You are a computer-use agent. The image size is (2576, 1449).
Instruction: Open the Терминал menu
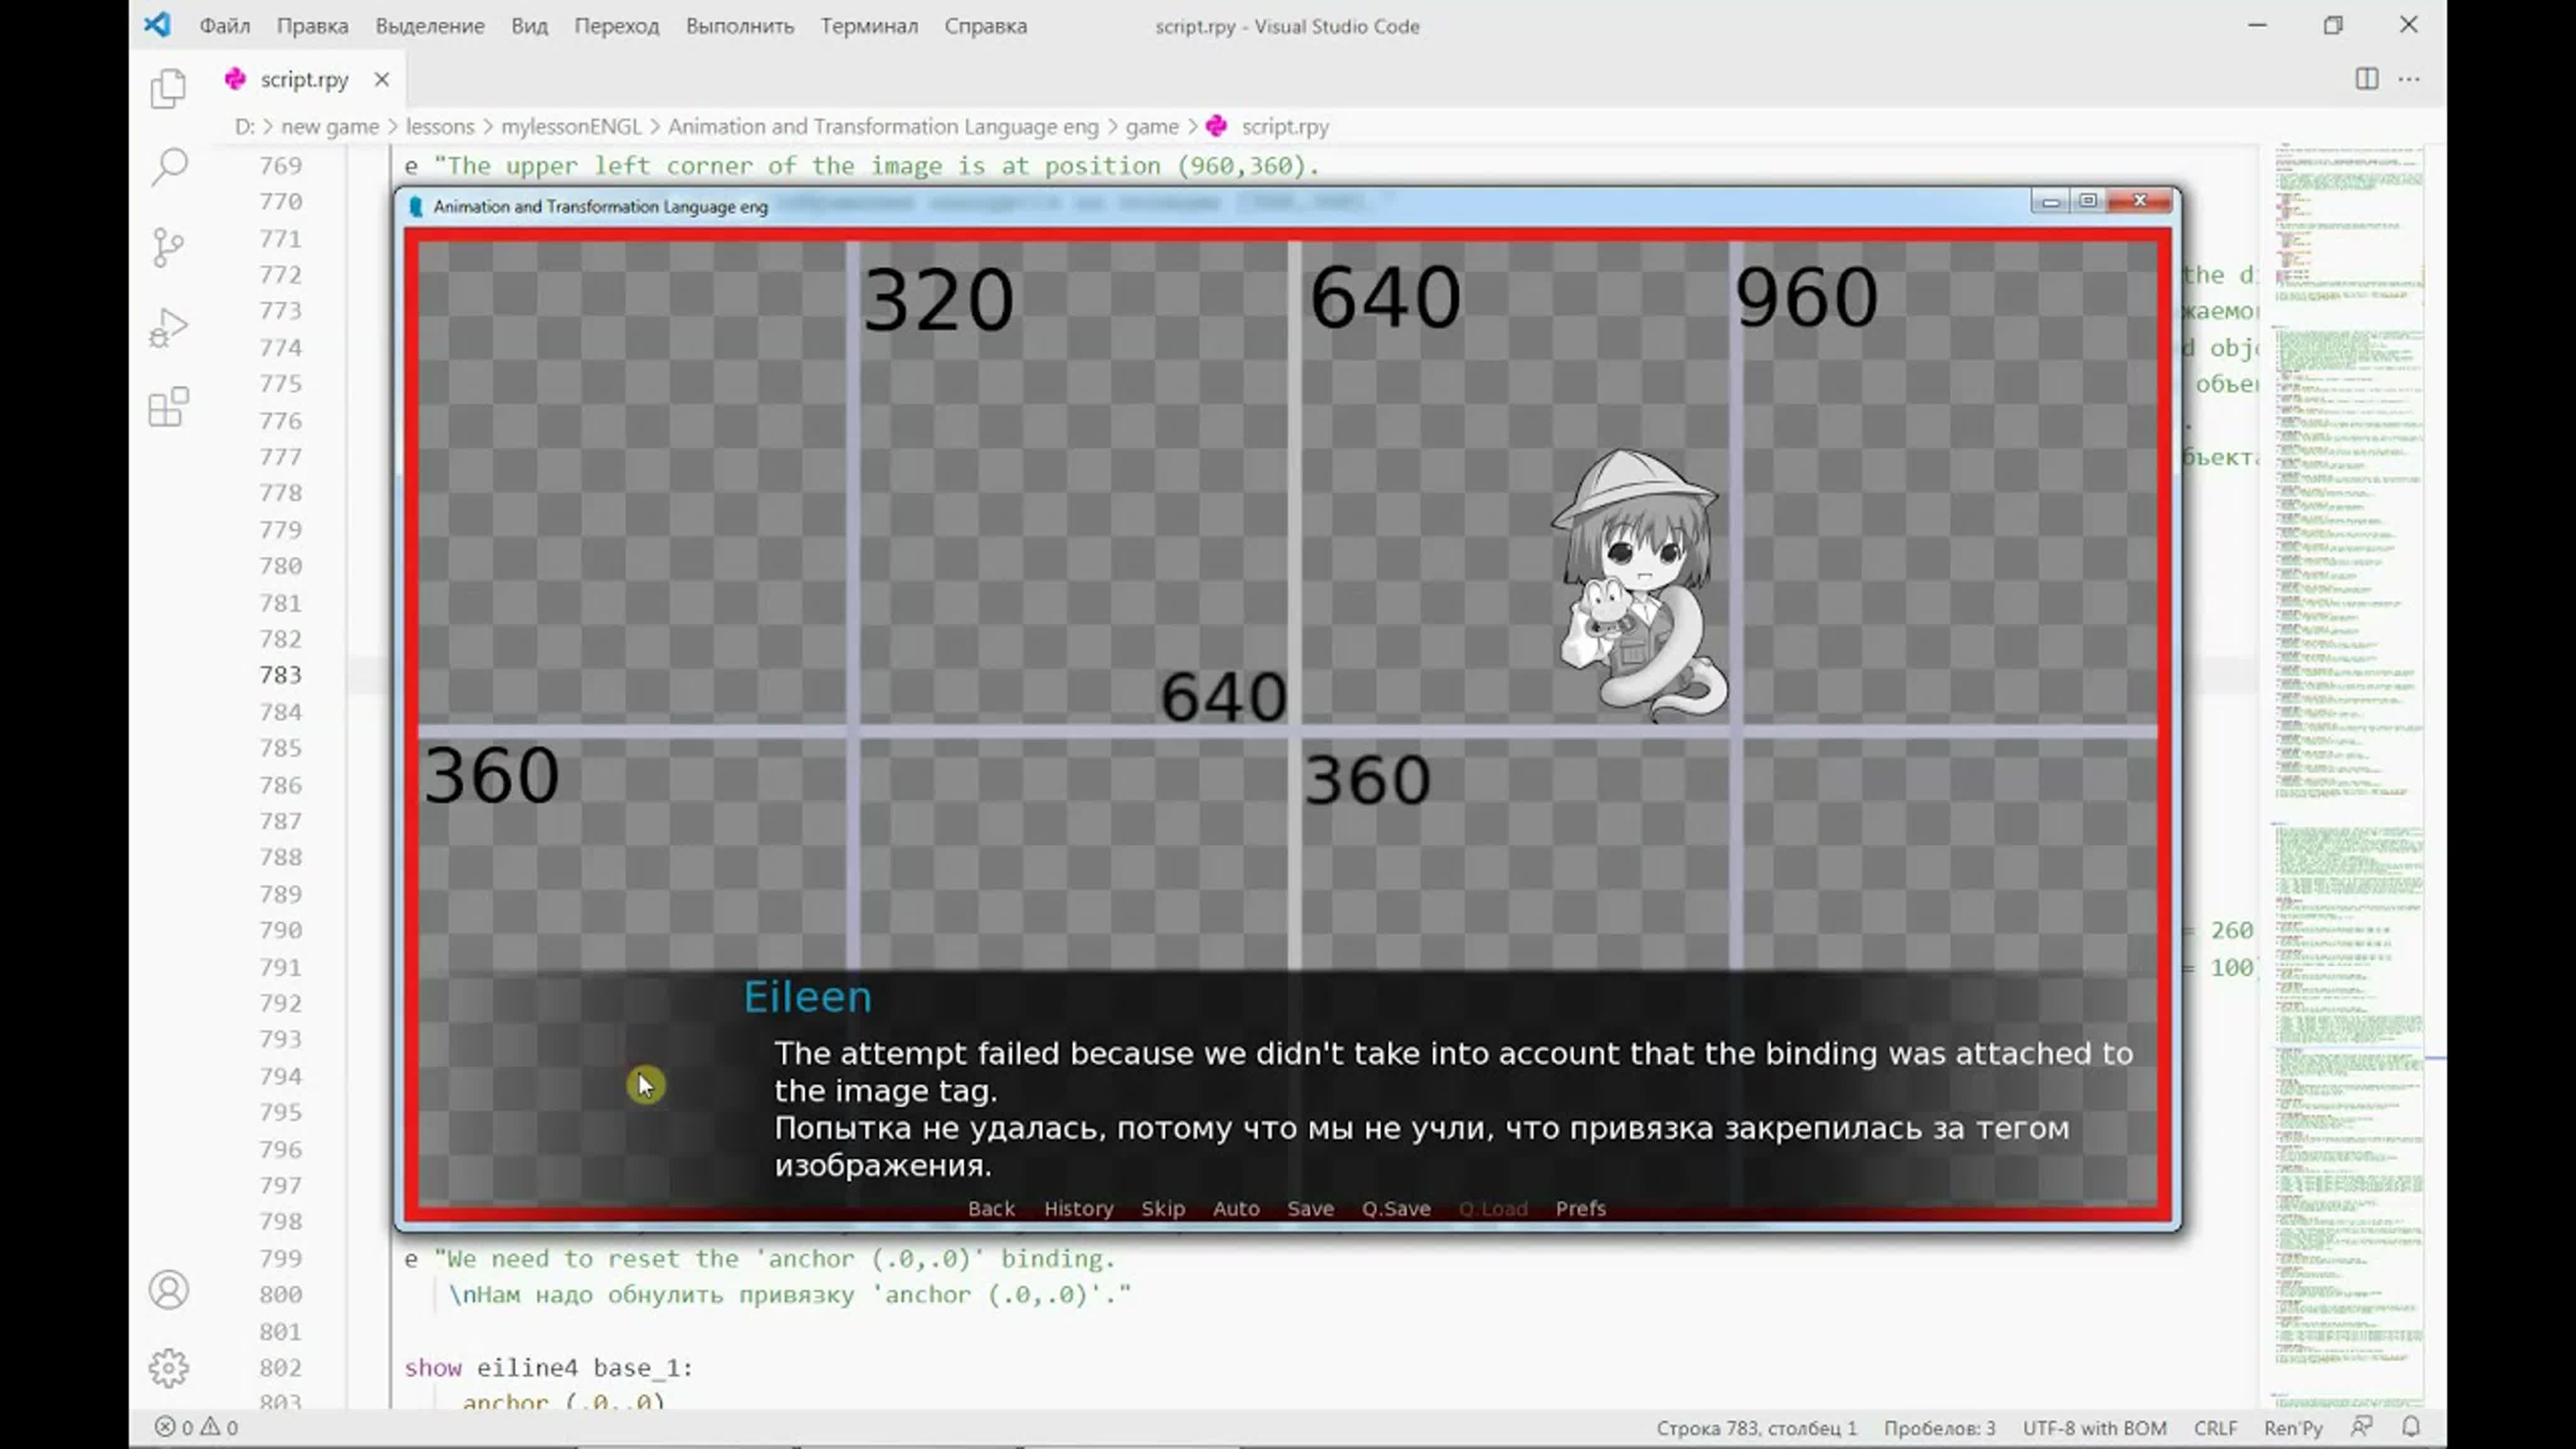[868, 26]
